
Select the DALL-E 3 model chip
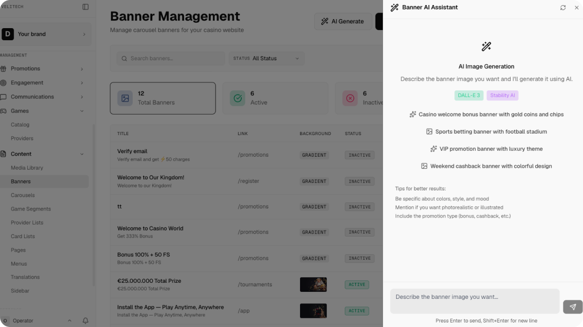click(x=469, y=95)
